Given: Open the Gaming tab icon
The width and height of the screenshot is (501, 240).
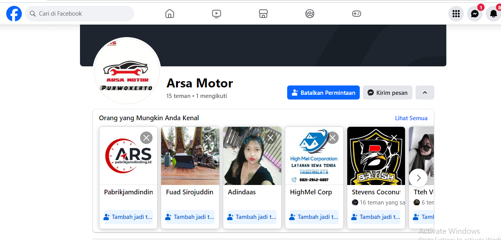Looking at the screenshot, I should click(357, 14).
